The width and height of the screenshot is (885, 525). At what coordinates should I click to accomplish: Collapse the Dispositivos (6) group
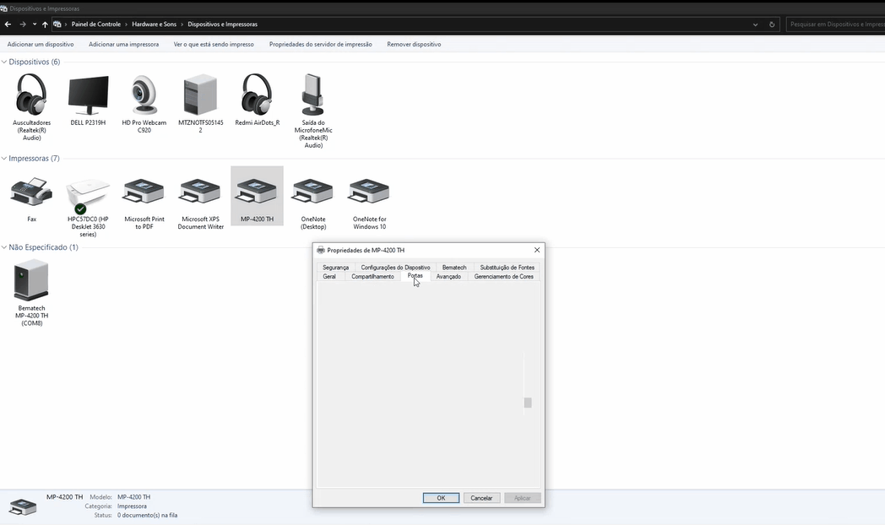[x=4, y=62]
